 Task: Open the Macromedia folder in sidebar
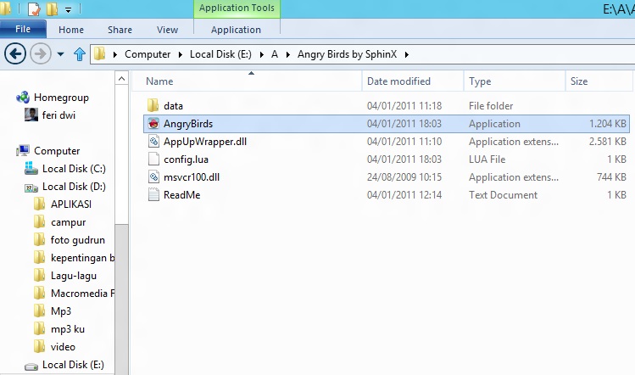pos(82,294)
